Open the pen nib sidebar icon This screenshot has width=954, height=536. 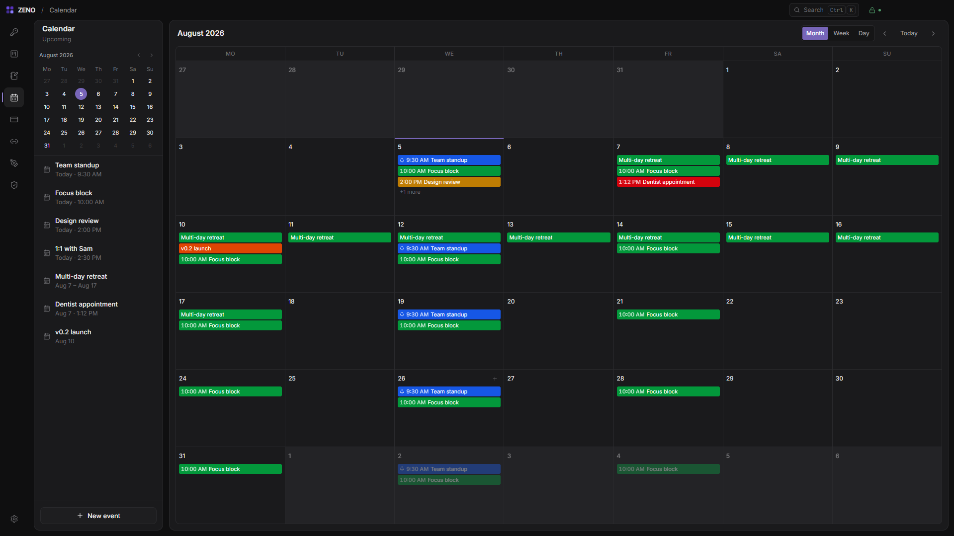tap(14, 163)
